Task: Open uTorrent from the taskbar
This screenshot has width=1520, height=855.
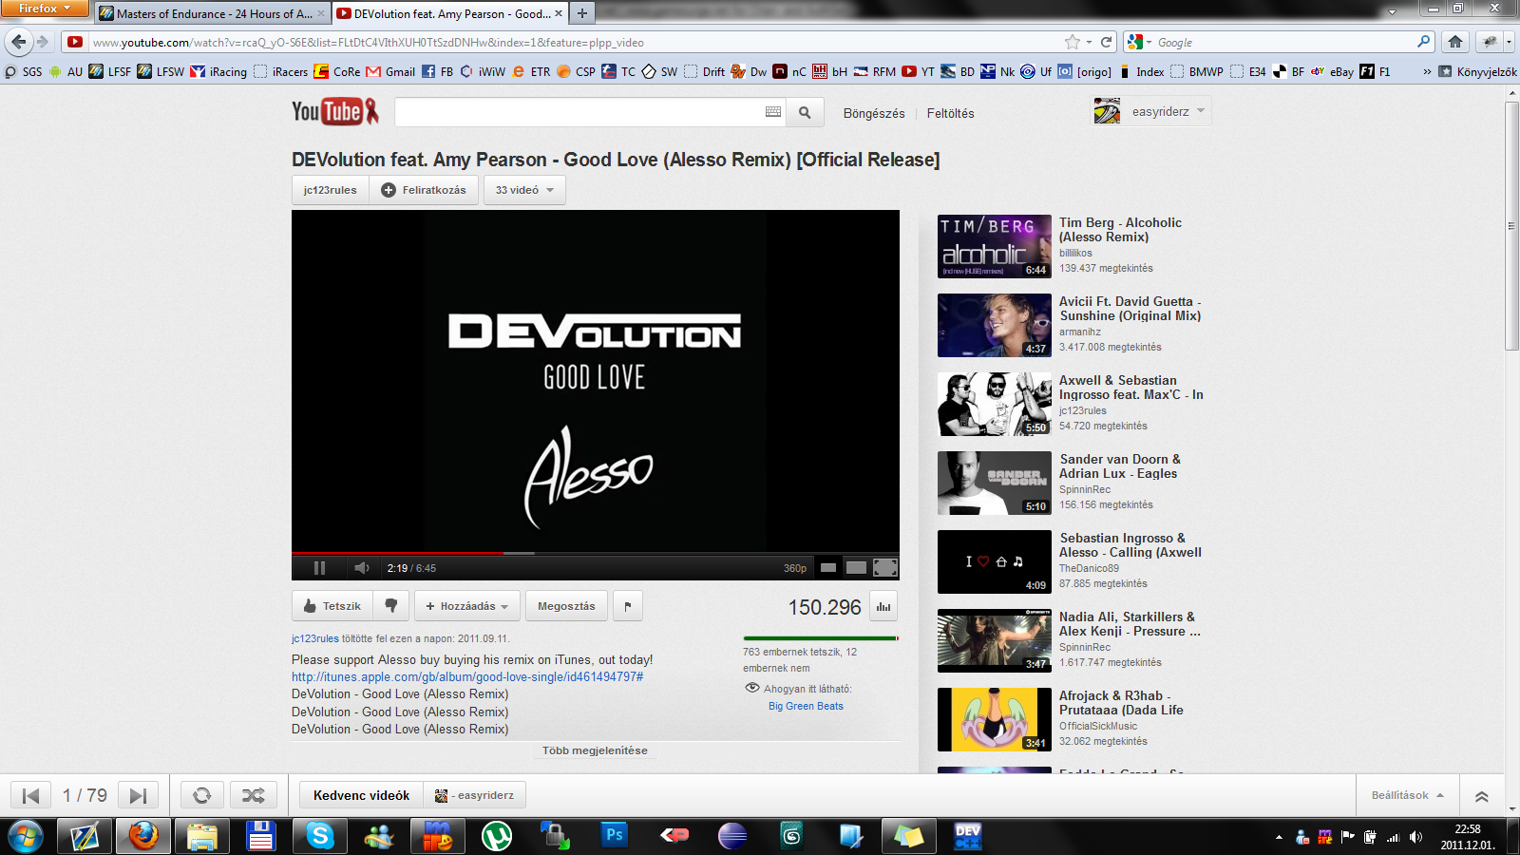Action: click(497, 836)
